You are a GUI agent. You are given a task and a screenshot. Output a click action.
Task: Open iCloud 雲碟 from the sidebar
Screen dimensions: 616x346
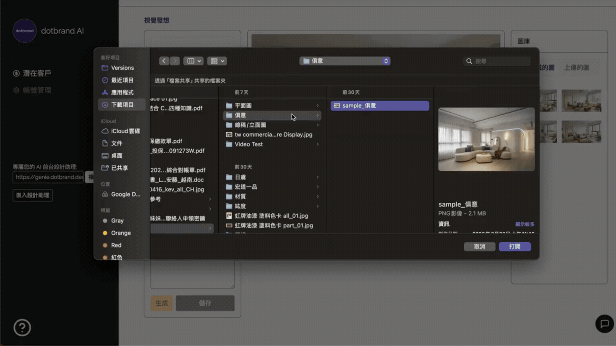pos(124,131)
